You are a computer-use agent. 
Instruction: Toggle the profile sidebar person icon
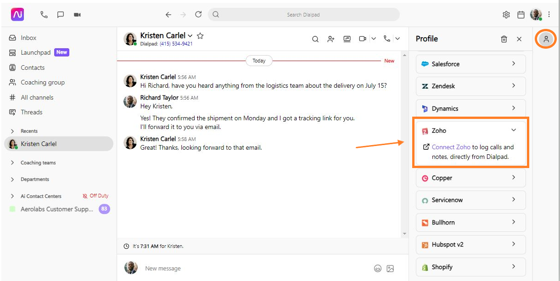546,39
